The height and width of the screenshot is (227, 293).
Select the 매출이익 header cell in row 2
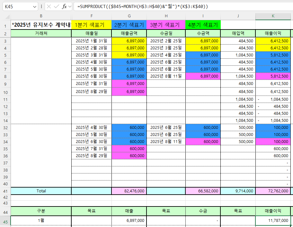pos(273,33)
